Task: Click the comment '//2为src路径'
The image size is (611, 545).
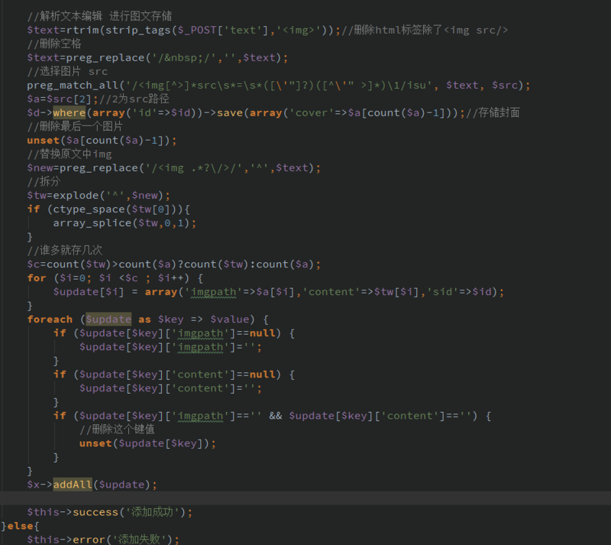Action: pos(134,99)
